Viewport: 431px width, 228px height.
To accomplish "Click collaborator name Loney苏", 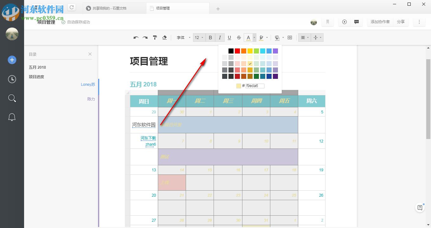I will [88, 85].
